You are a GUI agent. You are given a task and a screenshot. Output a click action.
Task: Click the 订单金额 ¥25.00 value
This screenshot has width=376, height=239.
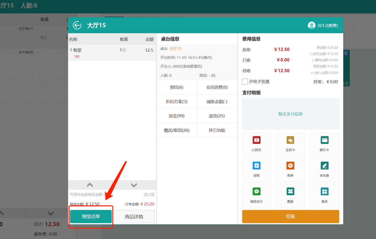147,204
